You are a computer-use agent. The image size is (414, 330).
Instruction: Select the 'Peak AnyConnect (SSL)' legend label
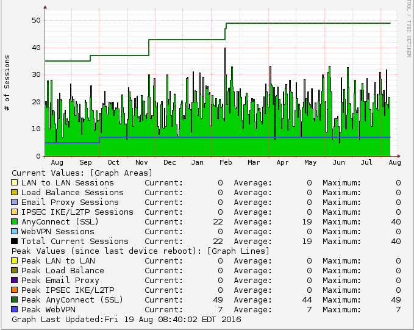(73, 300)
